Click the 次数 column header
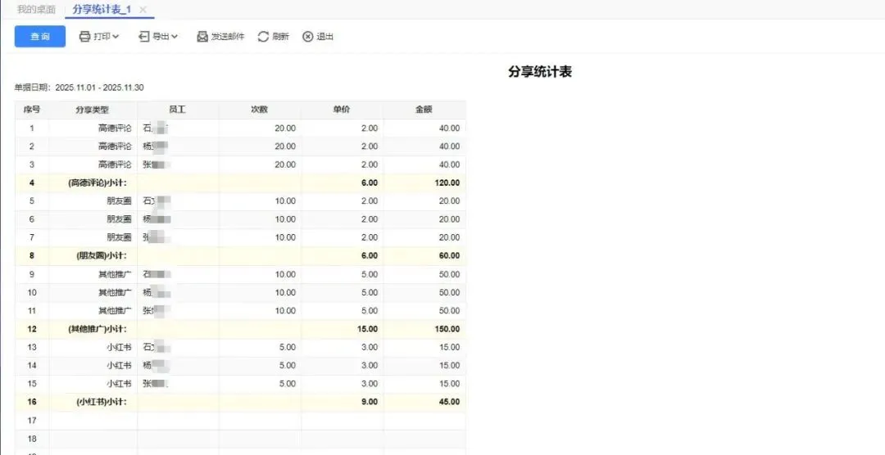885x455 pixels. pyautogui.click(x=259, y=110)
